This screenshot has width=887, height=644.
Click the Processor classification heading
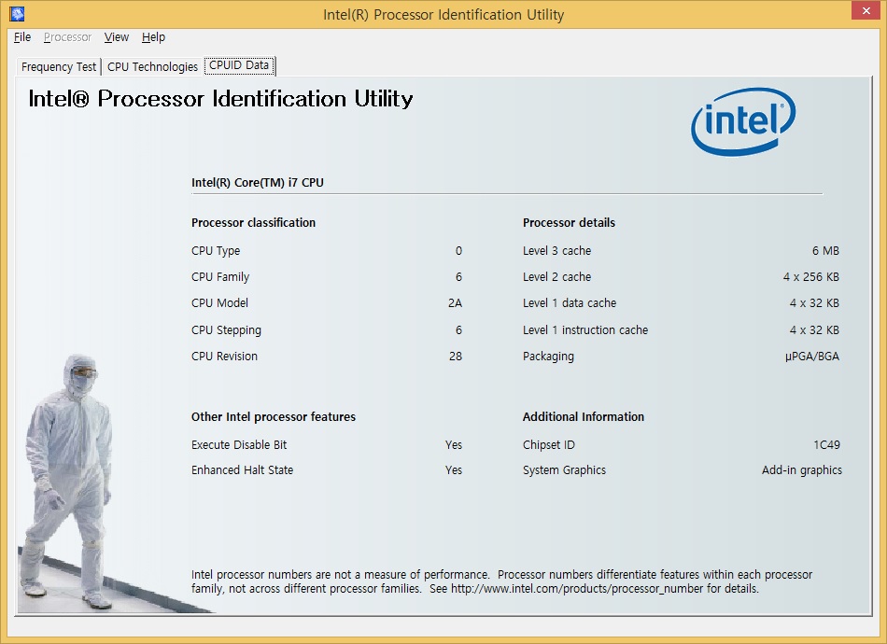pos(253,223)
